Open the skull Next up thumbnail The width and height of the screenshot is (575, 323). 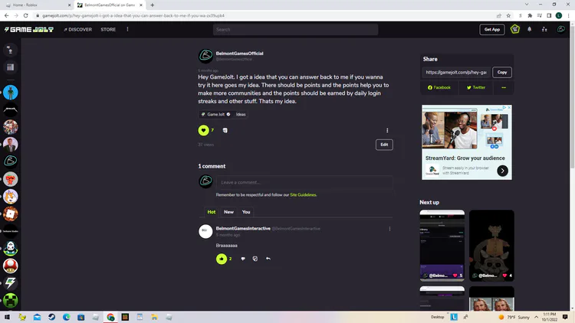pyautogui.click(x=491, y=246)
